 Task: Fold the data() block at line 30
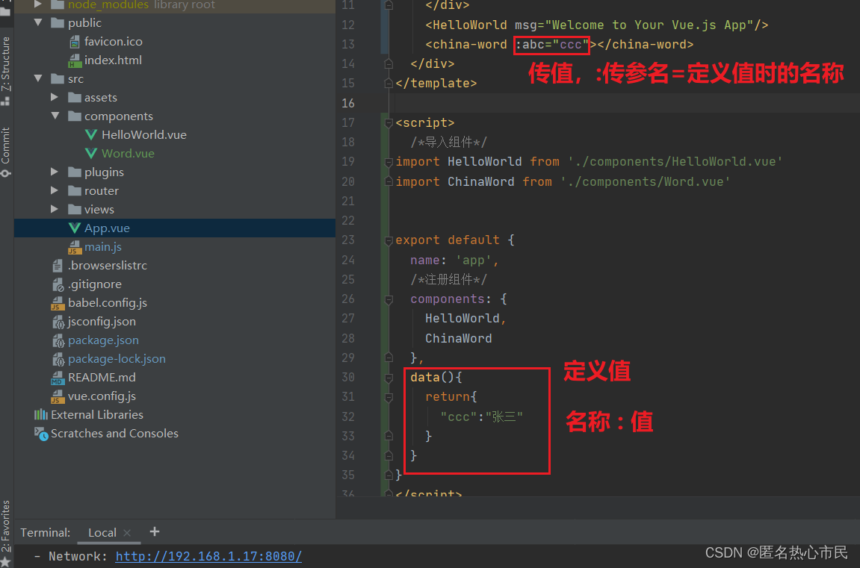[388, 378]
